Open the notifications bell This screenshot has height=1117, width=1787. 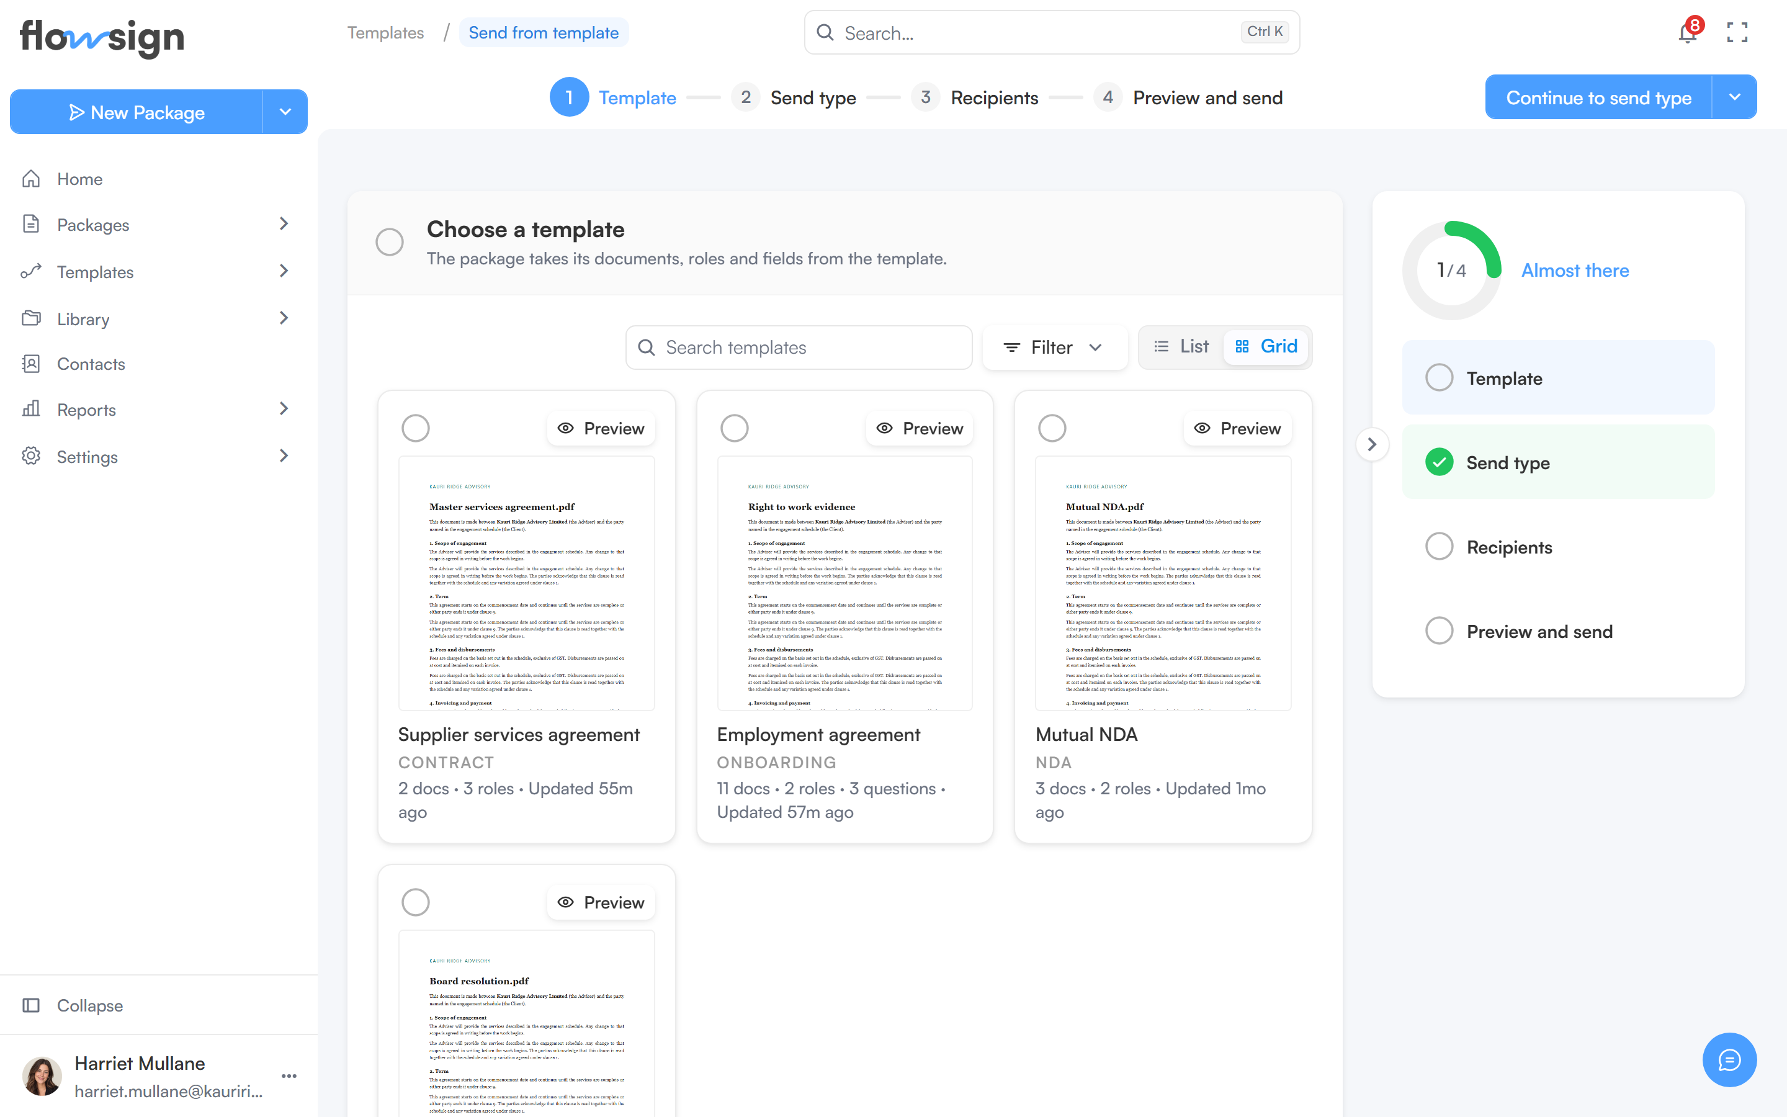pyautogui.click(x=1688, y=32)
